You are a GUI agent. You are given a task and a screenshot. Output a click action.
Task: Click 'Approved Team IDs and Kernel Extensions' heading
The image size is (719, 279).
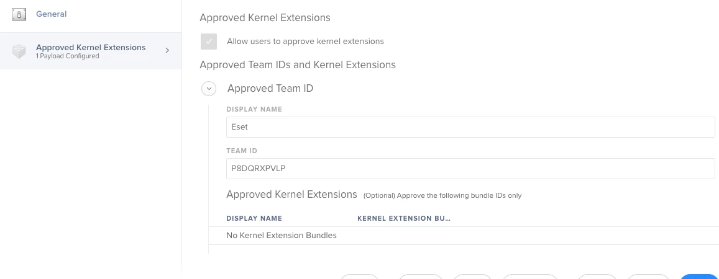point(298,65)
